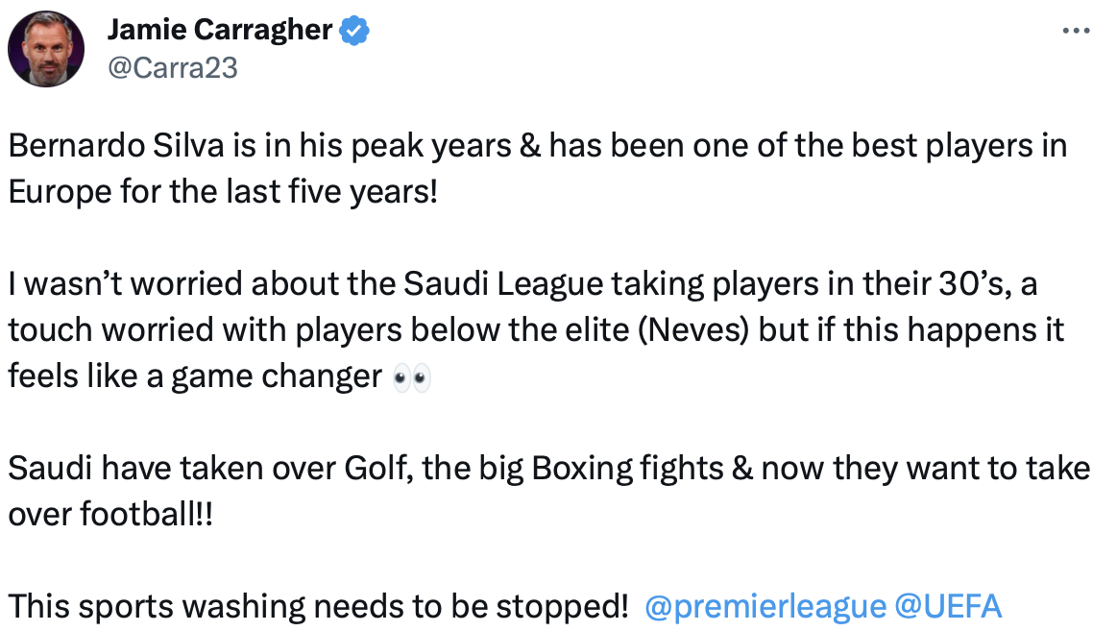Open the @Carra23 handle link
This screenshot has width=1117, height=631.
pos(172,67)
